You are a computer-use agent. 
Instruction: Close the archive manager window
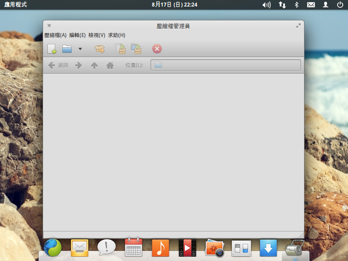point(49,26)
